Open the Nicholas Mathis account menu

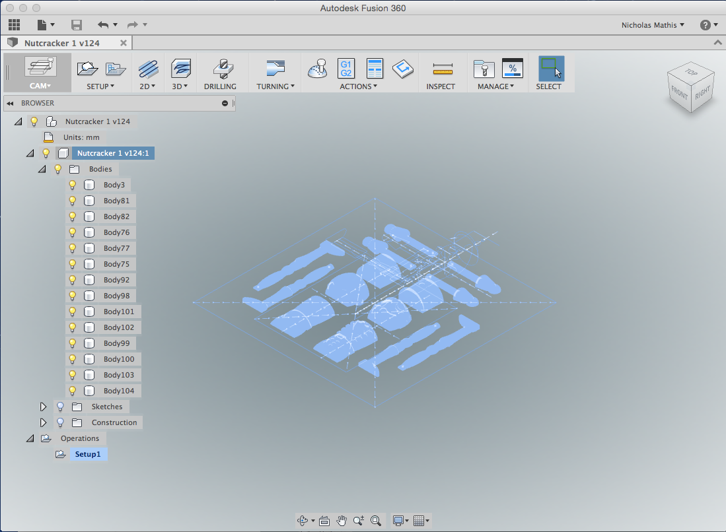click(x=653, y=25)
